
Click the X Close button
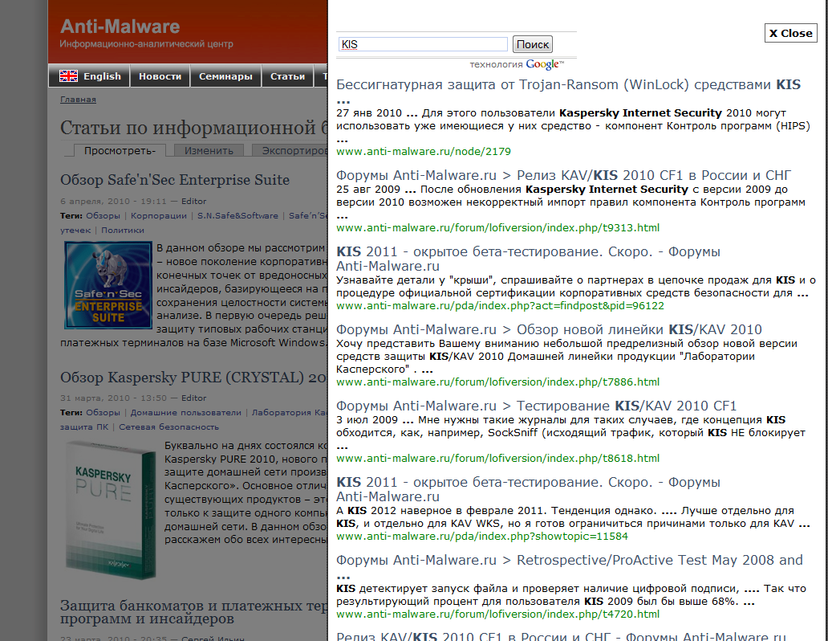pyautogui.click(x=790, y=33)
